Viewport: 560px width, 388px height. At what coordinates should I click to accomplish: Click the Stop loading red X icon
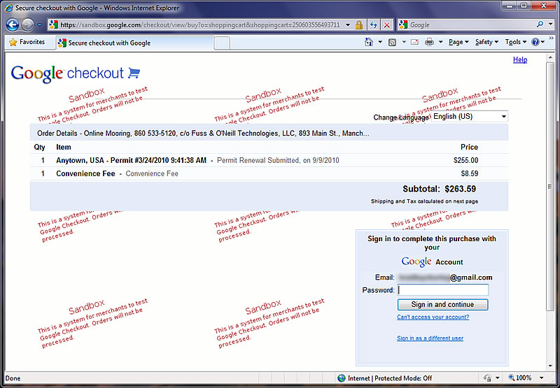(387, 24)
